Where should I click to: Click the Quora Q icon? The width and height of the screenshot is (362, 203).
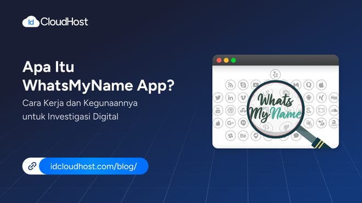(x=309, y=85)
